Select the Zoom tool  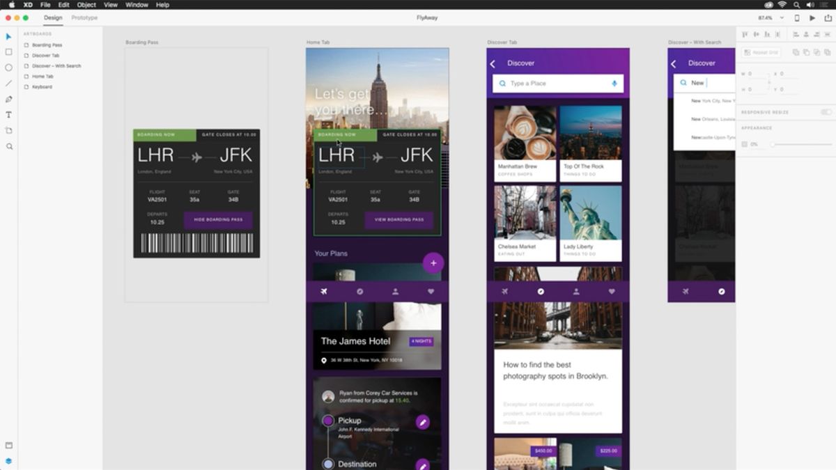click(x=8, y=146)
